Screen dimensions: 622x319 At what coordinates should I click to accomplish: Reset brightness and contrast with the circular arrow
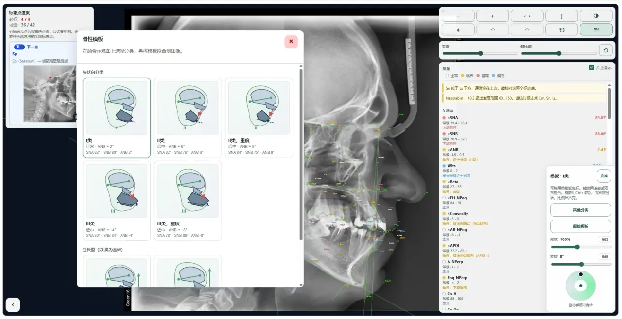(605, 50)
